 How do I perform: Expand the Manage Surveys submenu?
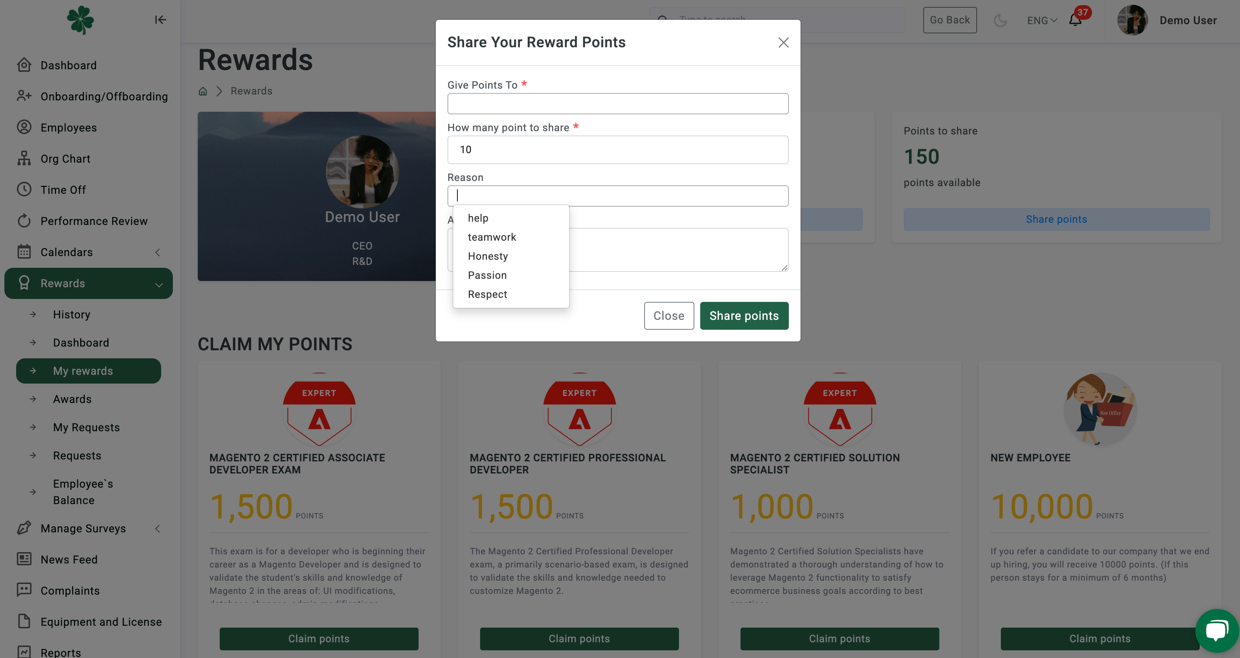point(157,528)
